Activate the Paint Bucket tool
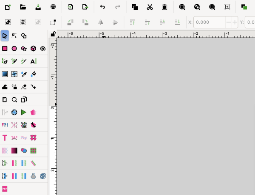 (33, 74)
